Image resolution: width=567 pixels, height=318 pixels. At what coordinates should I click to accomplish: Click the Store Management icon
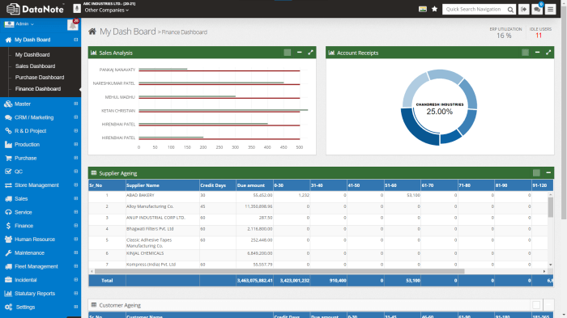coord(8,185)
